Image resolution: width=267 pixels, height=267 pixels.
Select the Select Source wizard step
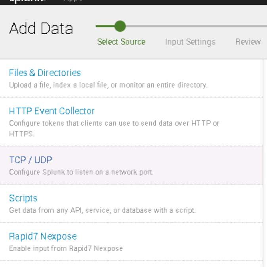[x=121, y=42]
